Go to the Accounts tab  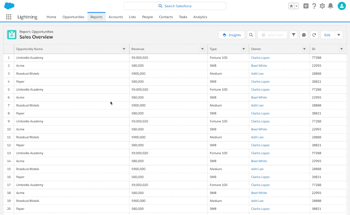pos(115,17)
